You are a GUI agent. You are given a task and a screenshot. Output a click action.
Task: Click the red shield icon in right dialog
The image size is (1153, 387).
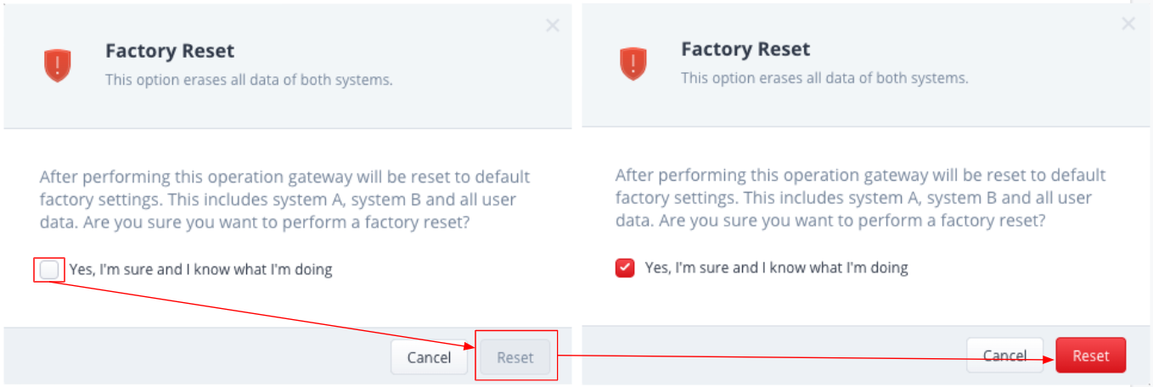point(633,64)
